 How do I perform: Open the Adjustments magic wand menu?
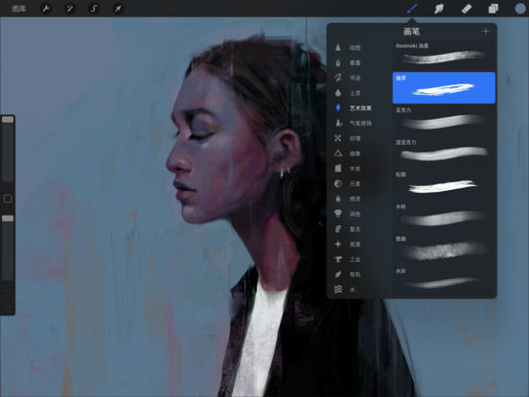click(x=70, y=9)
